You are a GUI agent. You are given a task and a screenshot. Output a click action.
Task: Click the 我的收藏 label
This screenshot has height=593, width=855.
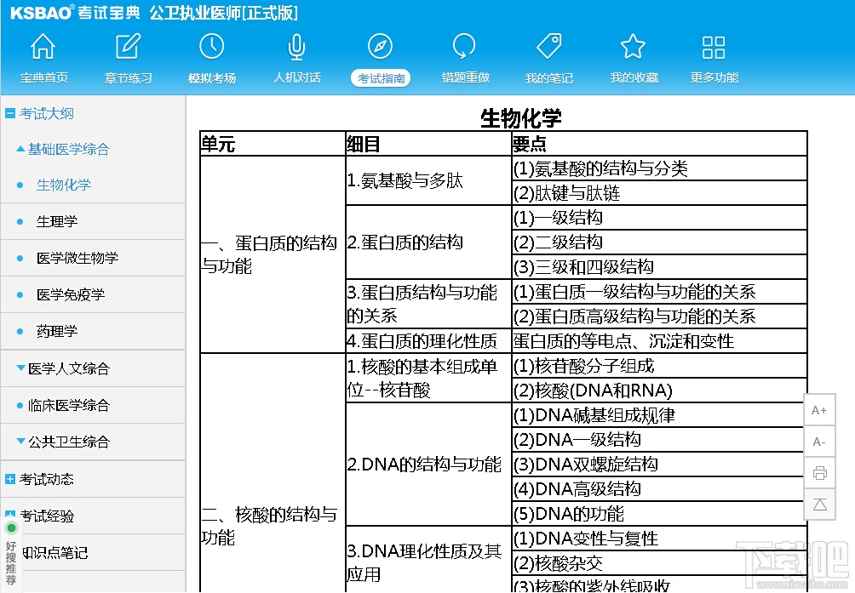634,78
